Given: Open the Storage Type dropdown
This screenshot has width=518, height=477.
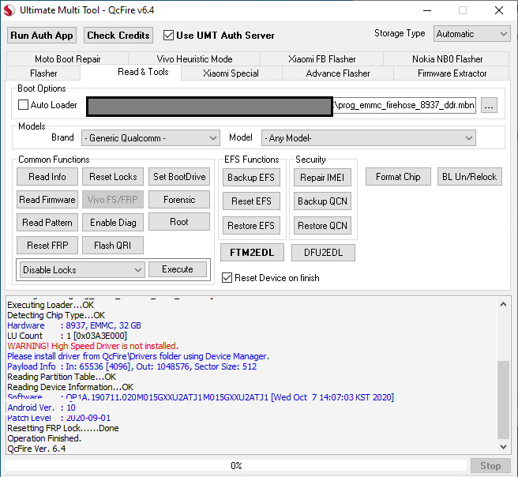Looking at the screenshot, I should [x=471, y=34].
